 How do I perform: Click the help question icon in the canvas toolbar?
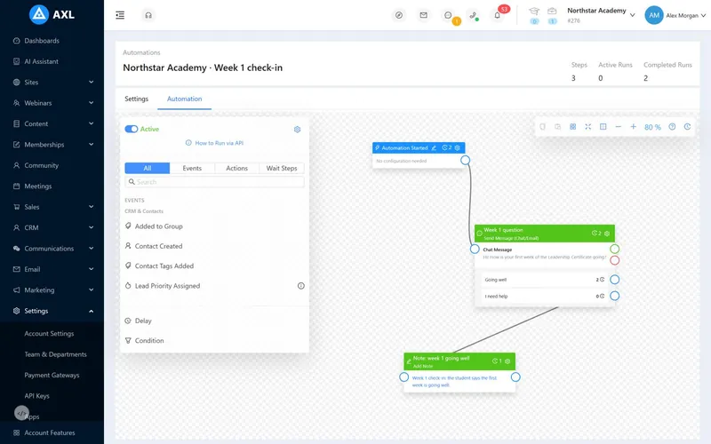[x=673, y=127]
